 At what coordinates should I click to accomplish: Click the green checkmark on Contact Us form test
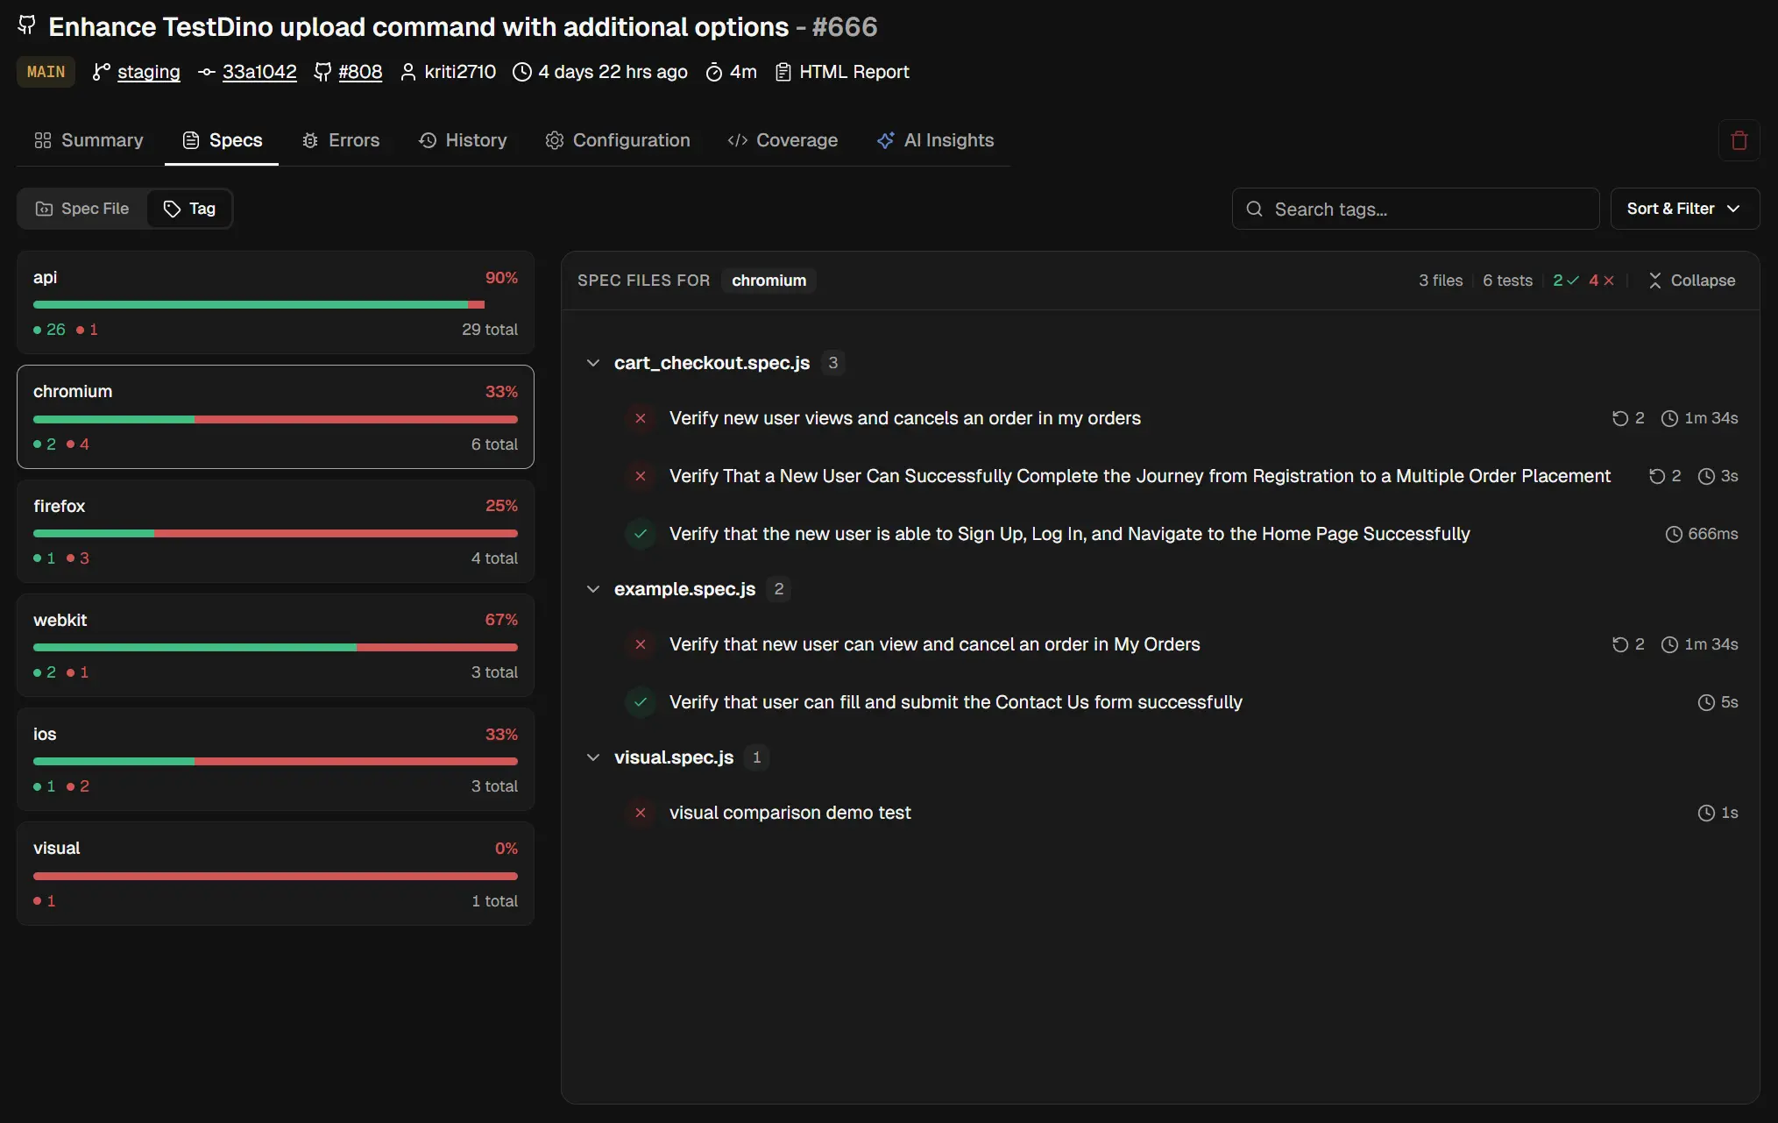(x=641, y=702)
